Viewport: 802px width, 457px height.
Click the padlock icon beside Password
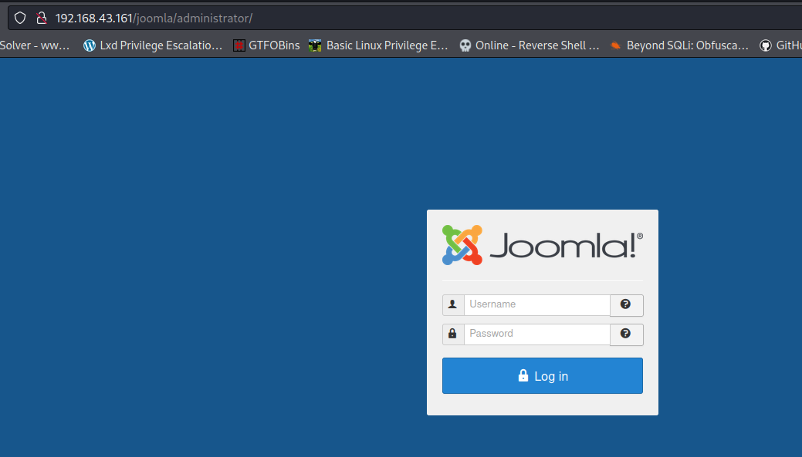coord(452,334)
